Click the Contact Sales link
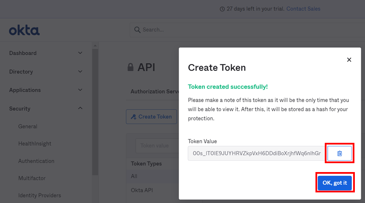The width and height of the screenshot is (365, 203). 303,8
